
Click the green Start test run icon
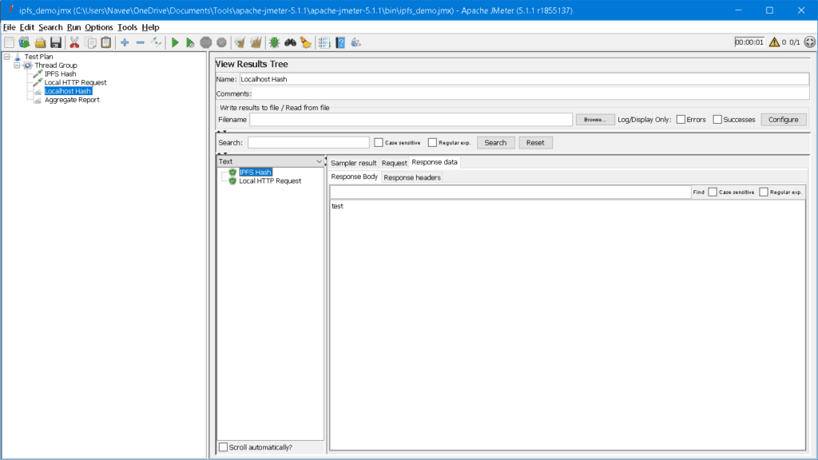coord(175,42)
